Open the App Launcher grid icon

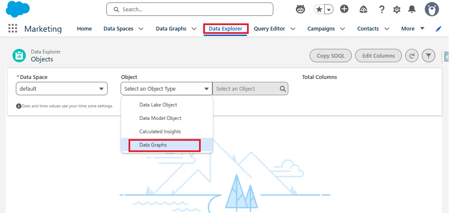[x=13, y=28]
